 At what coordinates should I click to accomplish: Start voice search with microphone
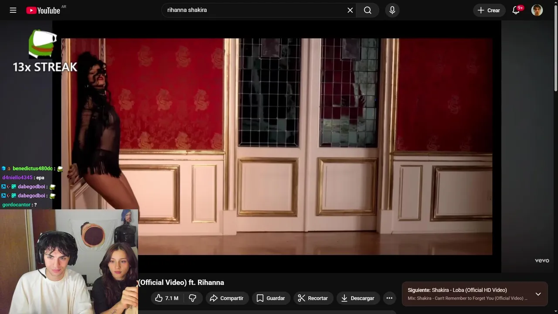coord(392,10)
